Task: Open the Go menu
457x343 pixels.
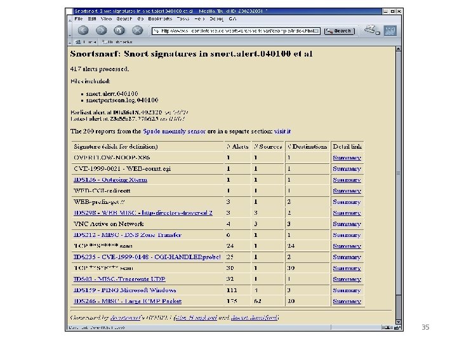Action: point(140,18)
